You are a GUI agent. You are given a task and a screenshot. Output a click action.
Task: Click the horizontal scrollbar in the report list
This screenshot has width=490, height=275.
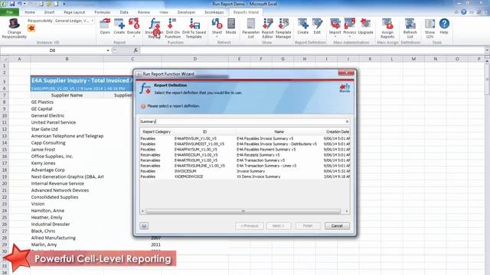pyautogui.click(x=243, y=211)
